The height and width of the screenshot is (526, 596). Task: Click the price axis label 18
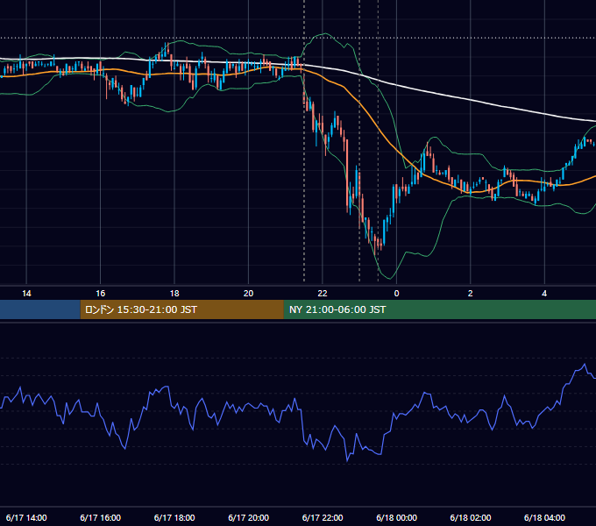(x=174, y=294)
